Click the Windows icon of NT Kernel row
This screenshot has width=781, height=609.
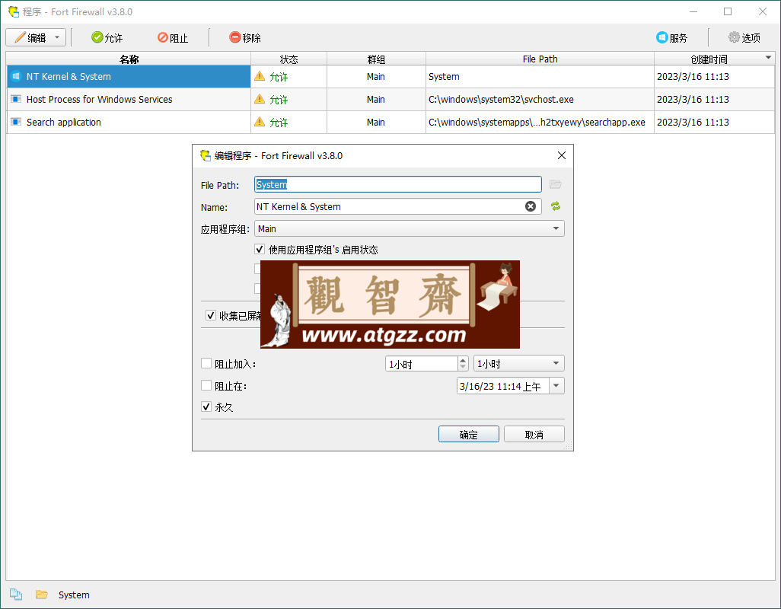[x=16, y=76]
